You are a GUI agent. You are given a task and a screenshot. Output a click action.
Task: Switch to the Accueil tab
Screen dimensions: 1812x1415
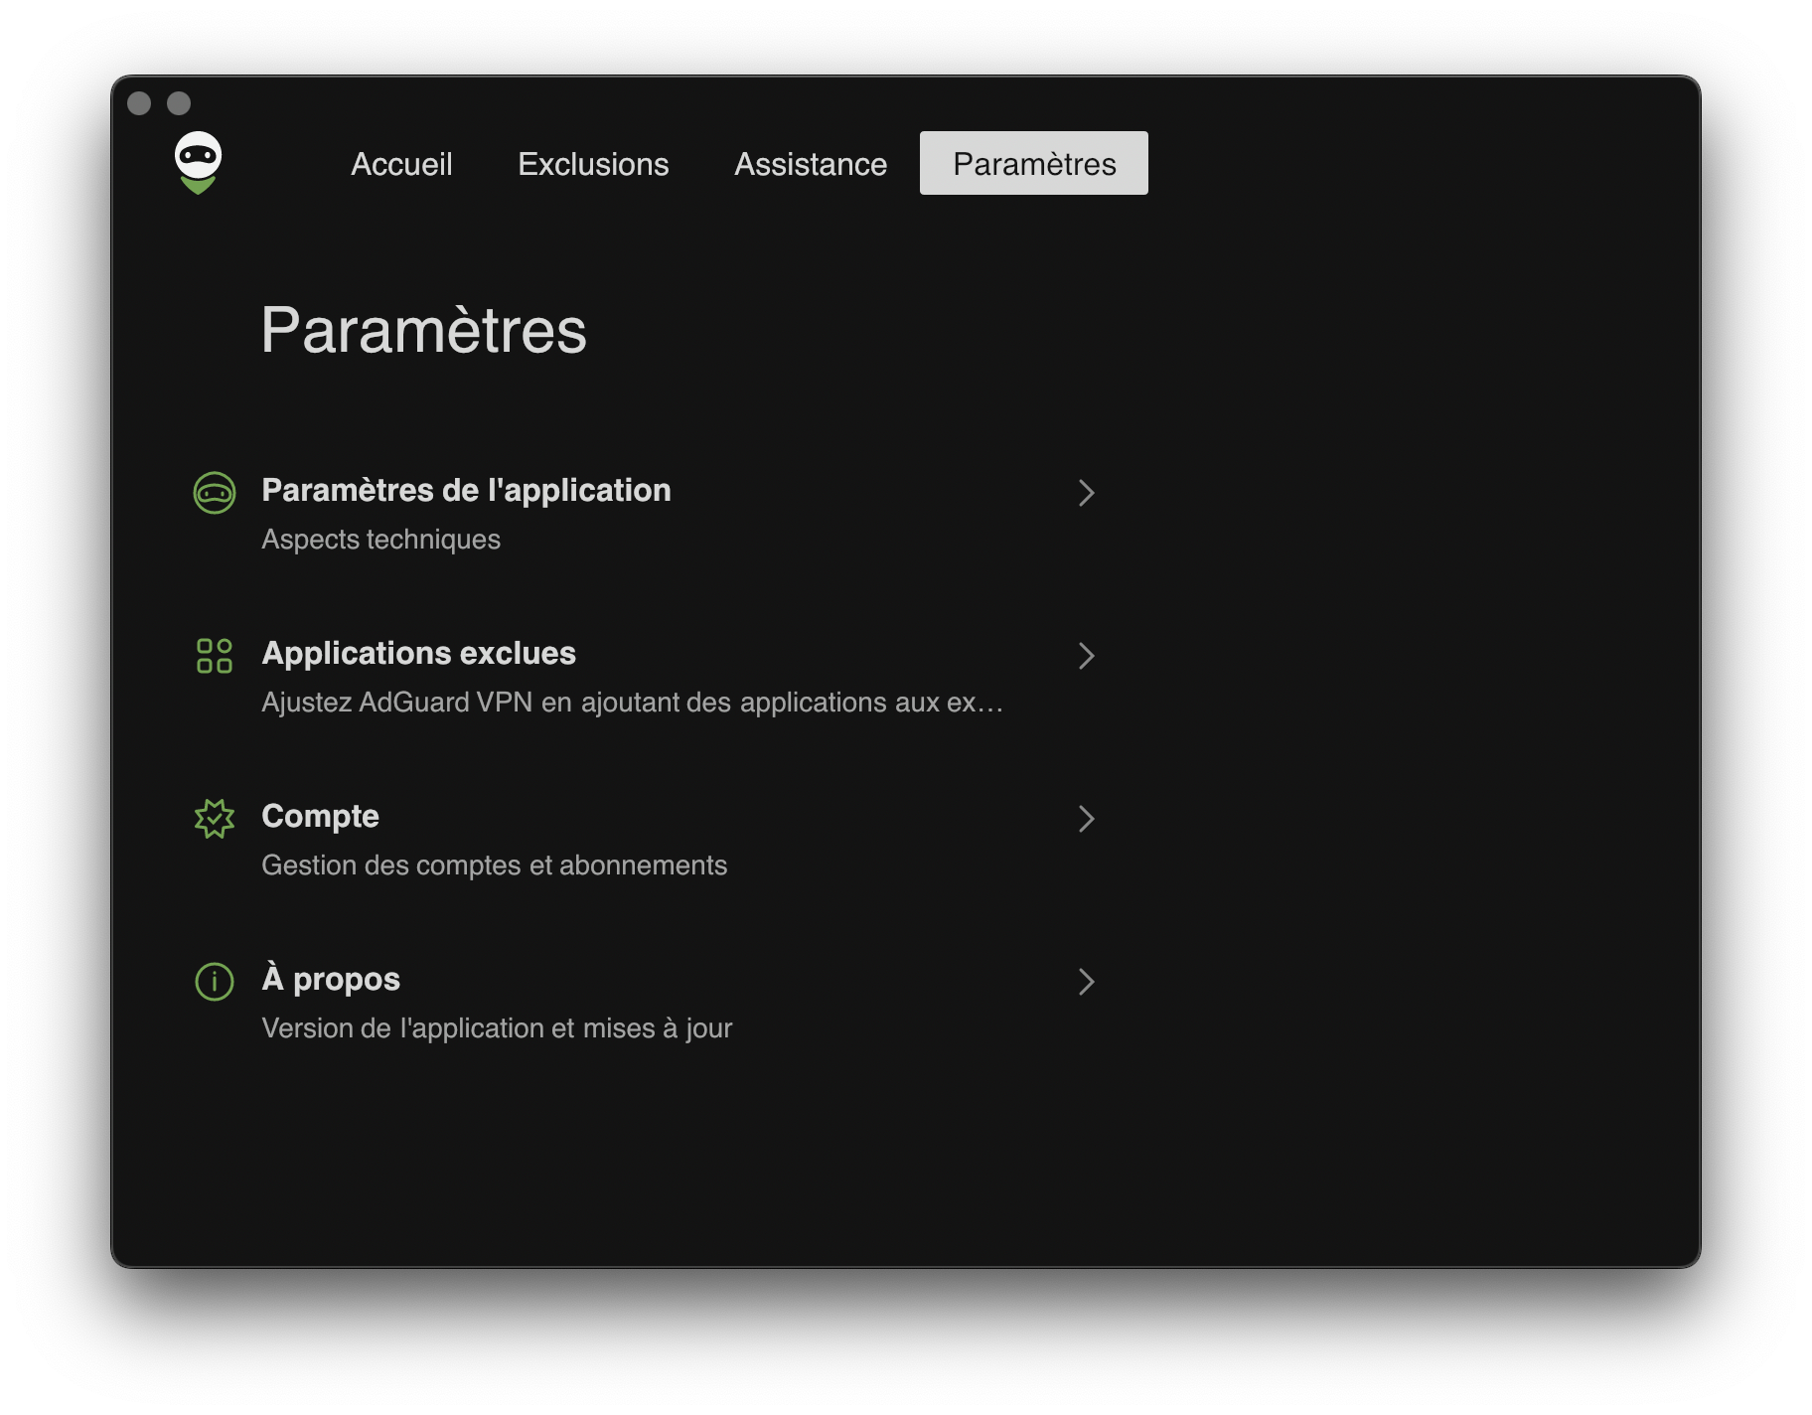401,164
